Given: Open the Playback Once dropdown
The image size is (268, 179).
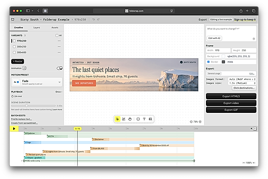Looking at the screenshot, I should pyautogui.click(x=59, y=92).
